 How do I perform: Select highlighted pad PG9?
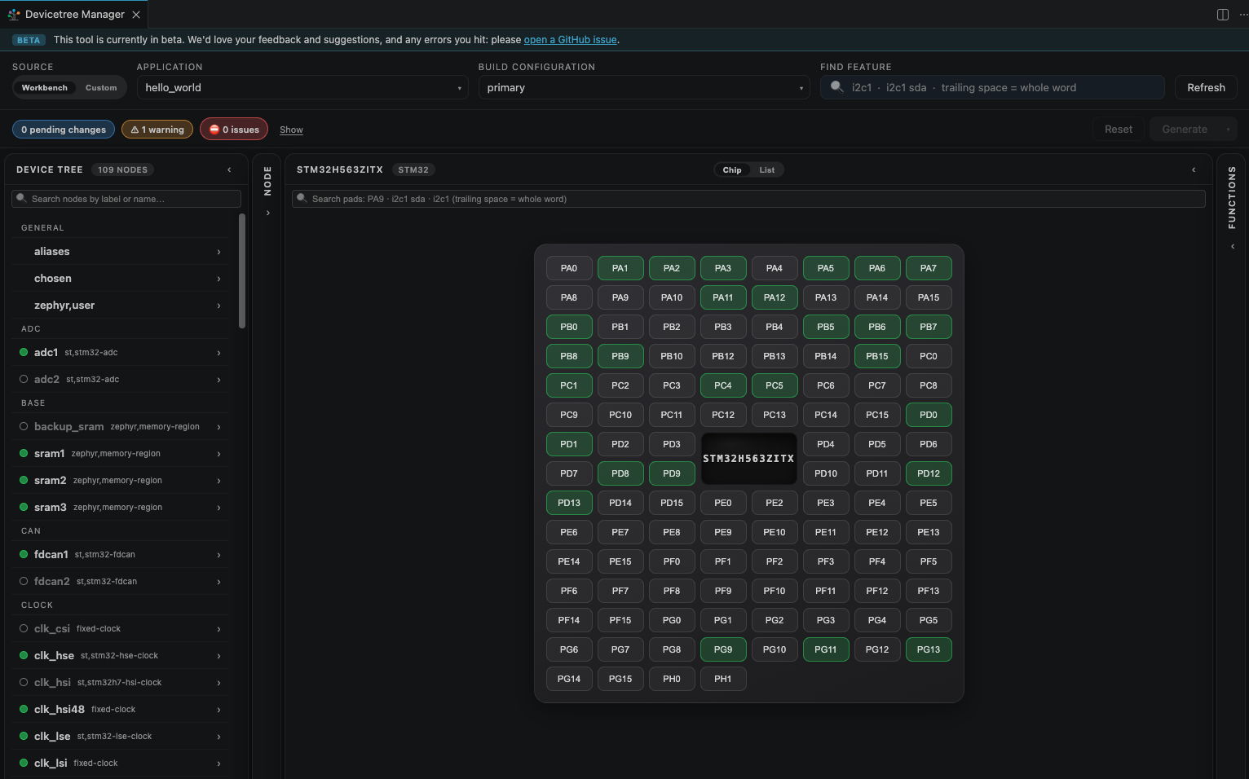pos(723,649)
